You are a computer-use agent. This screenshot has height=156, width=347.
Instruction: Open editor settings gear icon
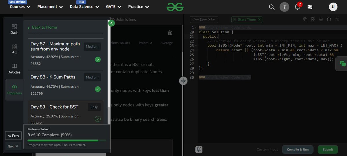point(321,19)
